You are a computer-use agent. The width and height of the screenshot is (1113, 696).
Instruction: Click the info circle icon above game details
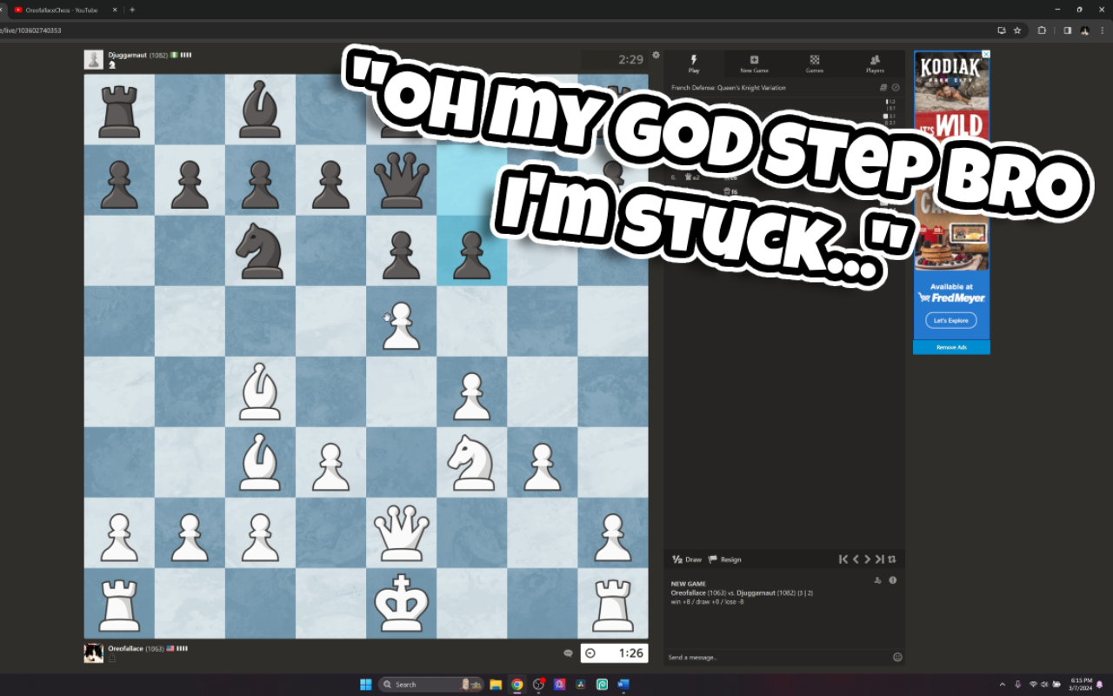(892, 580)
